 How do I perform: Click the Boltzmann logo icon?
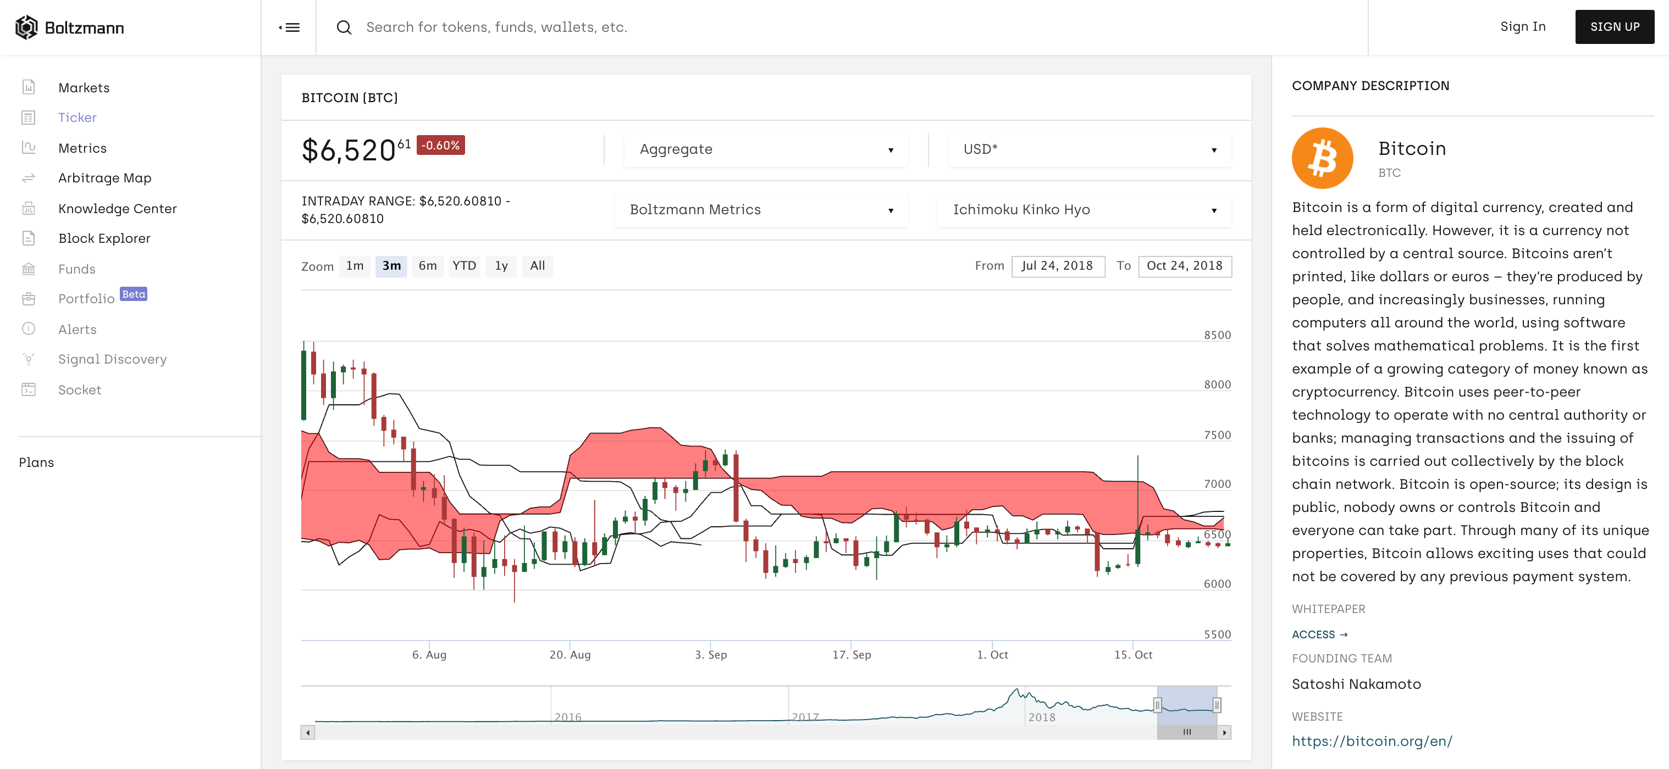point(26,27)
